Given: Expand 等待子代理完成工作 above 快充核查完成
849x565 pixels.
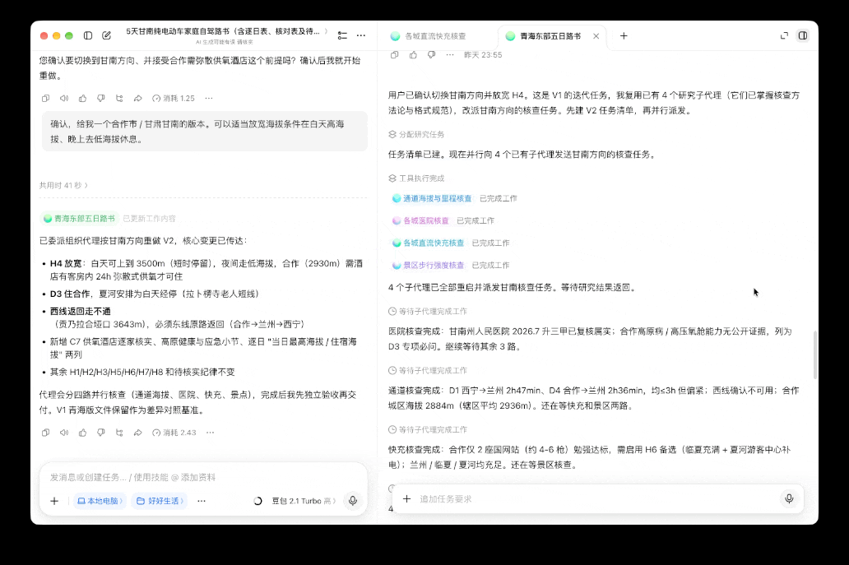Looking at the screenshot, I should point(428,429).
